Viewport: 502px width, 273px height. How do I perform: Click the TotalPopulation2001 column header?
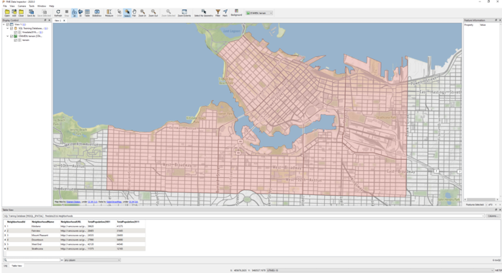coord(99,222)
